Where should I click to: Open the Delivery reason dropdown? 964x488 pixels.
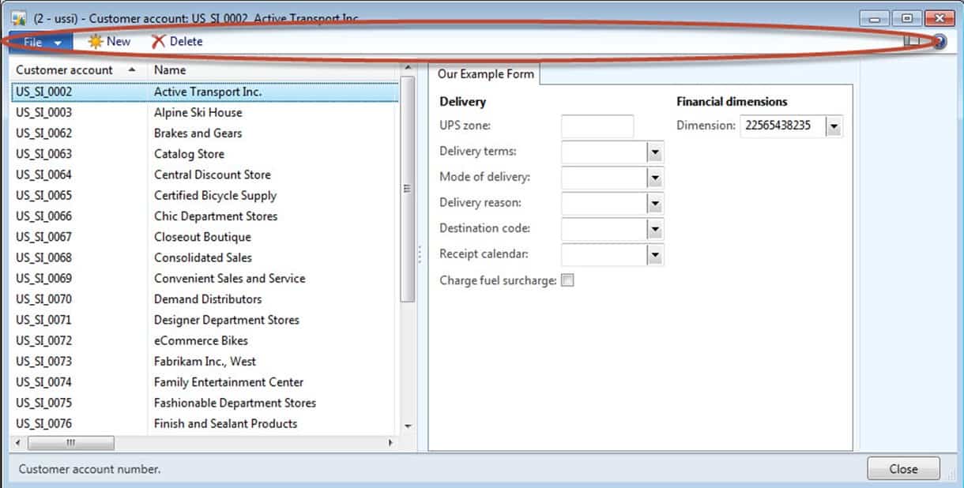[x=655, y=203]
